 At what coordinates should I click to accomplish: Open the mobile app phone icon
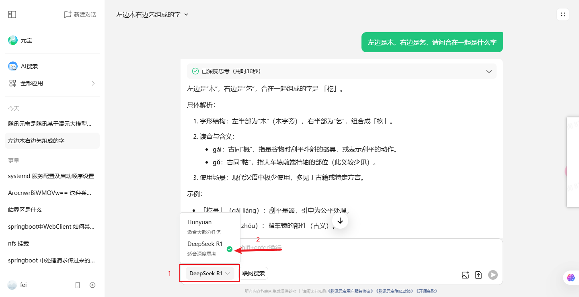(x=78, y=285)
